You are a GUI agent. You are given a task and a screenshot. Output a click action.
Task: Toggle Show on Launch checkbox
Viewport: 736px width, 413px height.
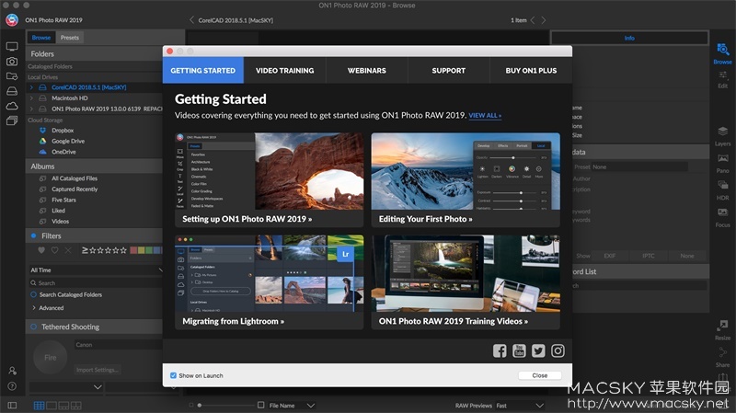173,375
